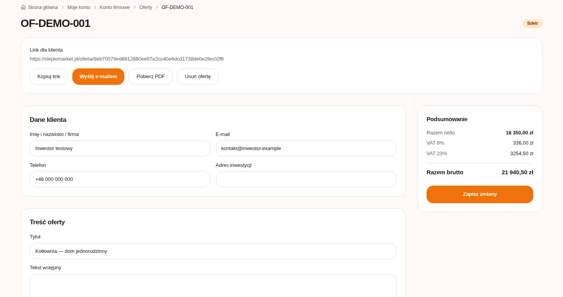Viewport: 563px width, 297px height.
Task: Open Moje konto breadcrumb link
Action: (x=79, y=7)
